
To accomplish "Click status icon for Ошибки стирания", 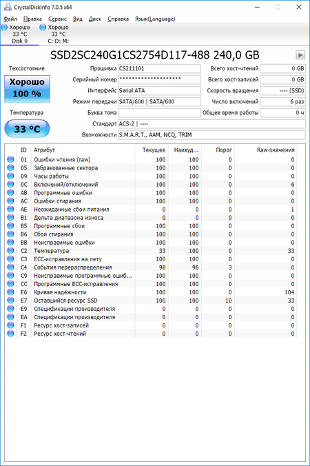I will click(11, 201).
